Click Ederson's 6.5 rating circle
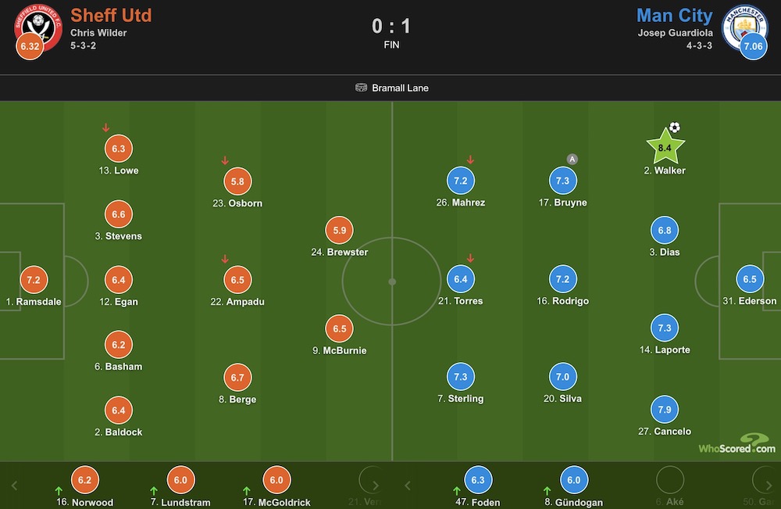The height and width of the screenshot is (509, 781). pos(750,279)
